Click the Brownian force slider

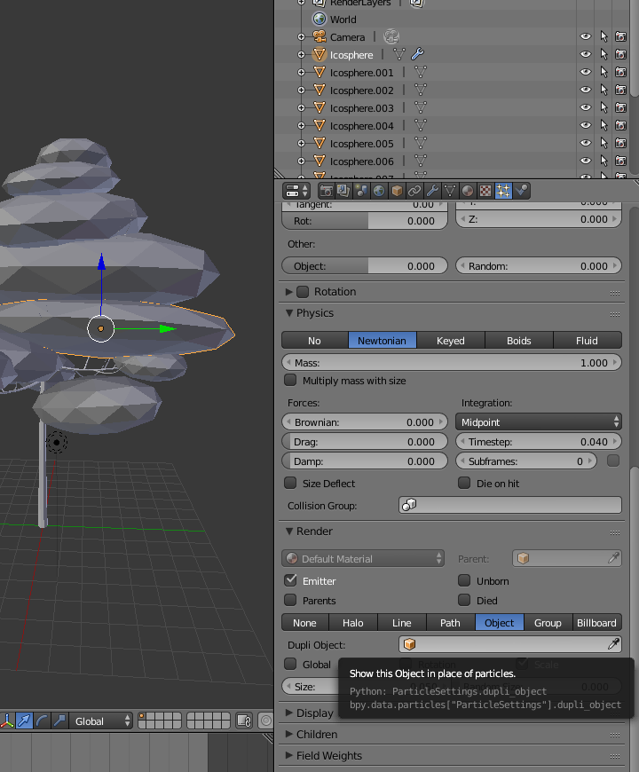(365, 422)
